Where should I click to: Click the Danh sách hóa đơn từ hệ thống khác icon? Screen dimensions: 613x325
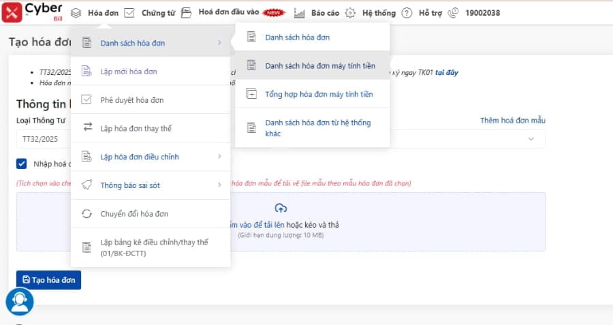click(x=251, y=127)
